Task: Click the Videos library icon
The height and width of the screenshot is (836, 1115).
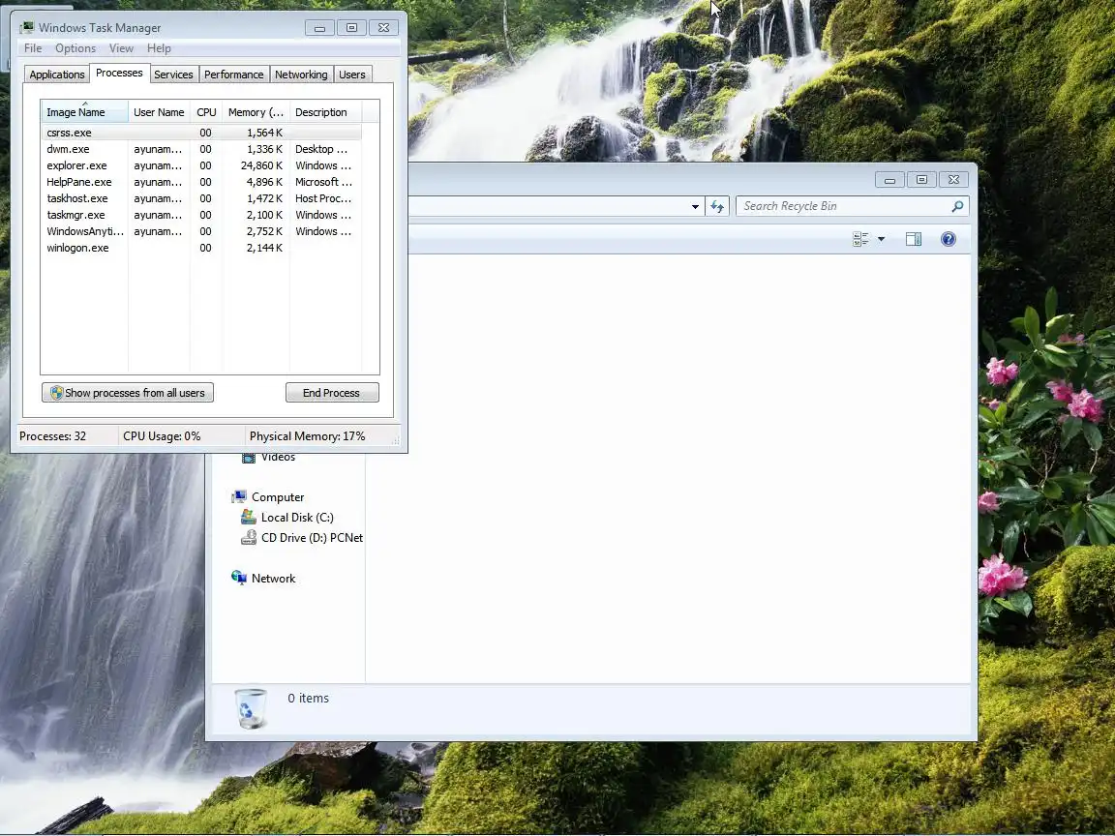Action: (248, 458)
